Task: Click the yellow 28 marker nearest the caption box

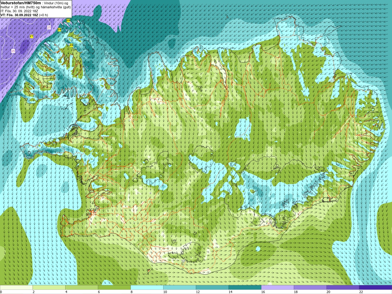Action: point(68,20)
